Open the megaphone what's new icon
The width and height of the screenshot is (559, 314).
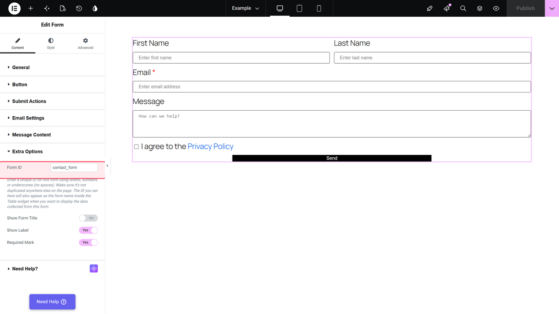click(447, 8)
